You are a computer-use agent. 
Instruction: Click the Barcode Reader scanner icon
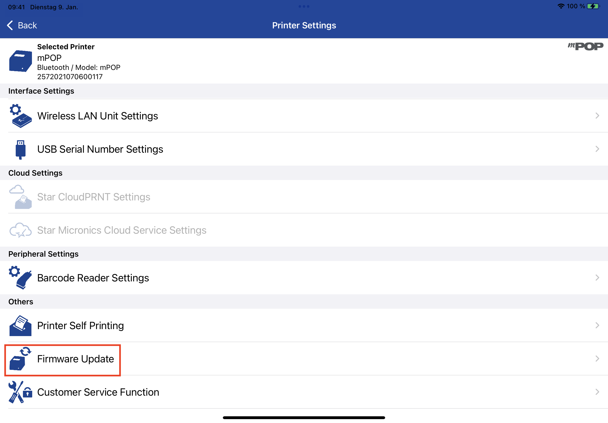(20, 278)
